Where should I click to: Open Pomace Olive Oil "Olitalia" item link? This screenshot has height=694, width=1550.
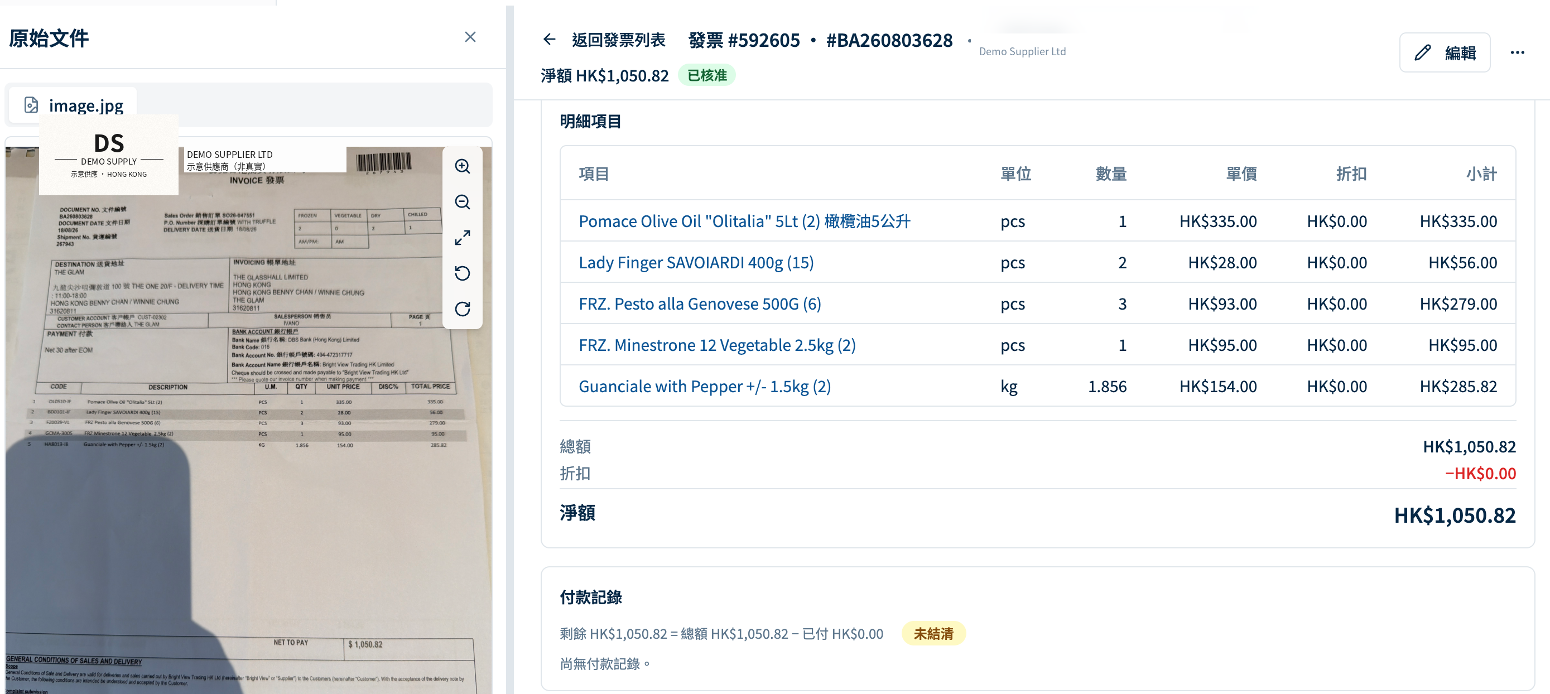pyautogui.click(x=744, y=221)
